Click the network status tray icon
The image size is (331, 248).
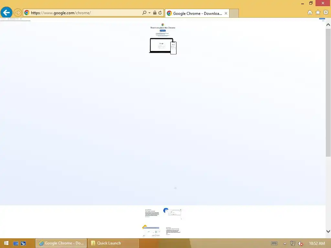tap(293, 243)
